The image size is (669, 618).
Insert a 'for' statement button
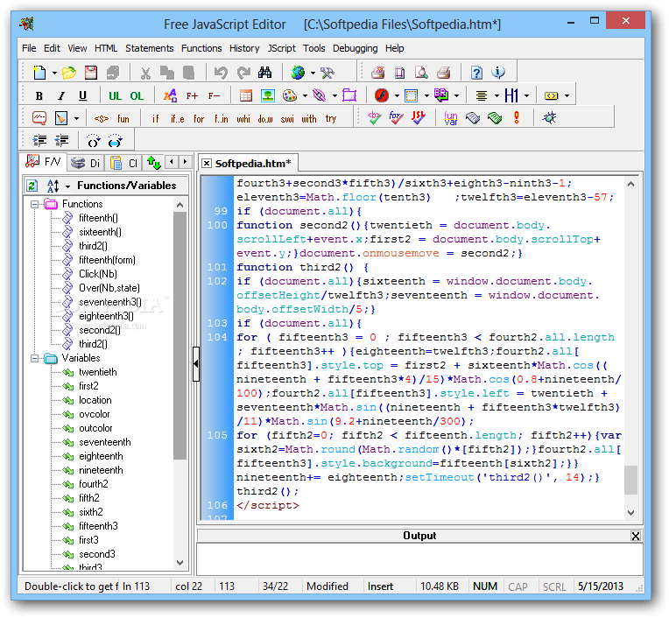pos(199,119)
